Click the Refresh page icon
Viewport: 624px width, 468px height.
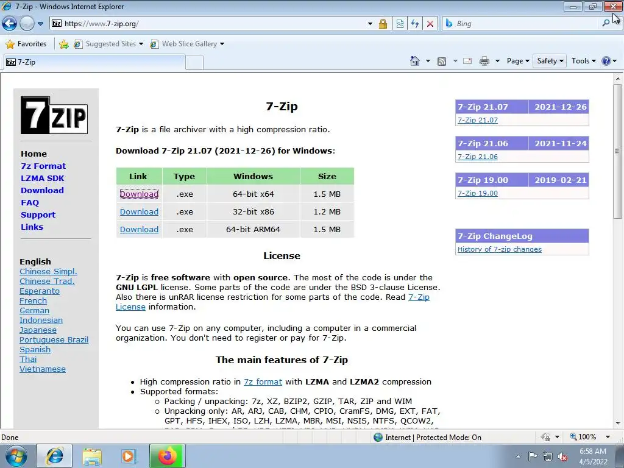415,24
